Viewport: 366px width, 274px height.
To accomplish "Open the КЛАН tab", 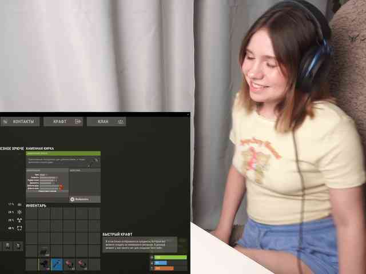I will (106, 122).
